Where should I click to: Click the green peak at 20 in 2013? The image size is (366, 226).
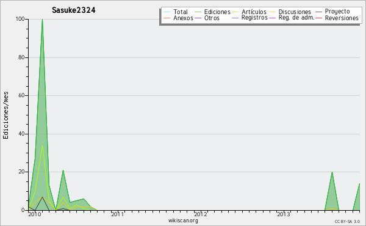coord(332,172)
